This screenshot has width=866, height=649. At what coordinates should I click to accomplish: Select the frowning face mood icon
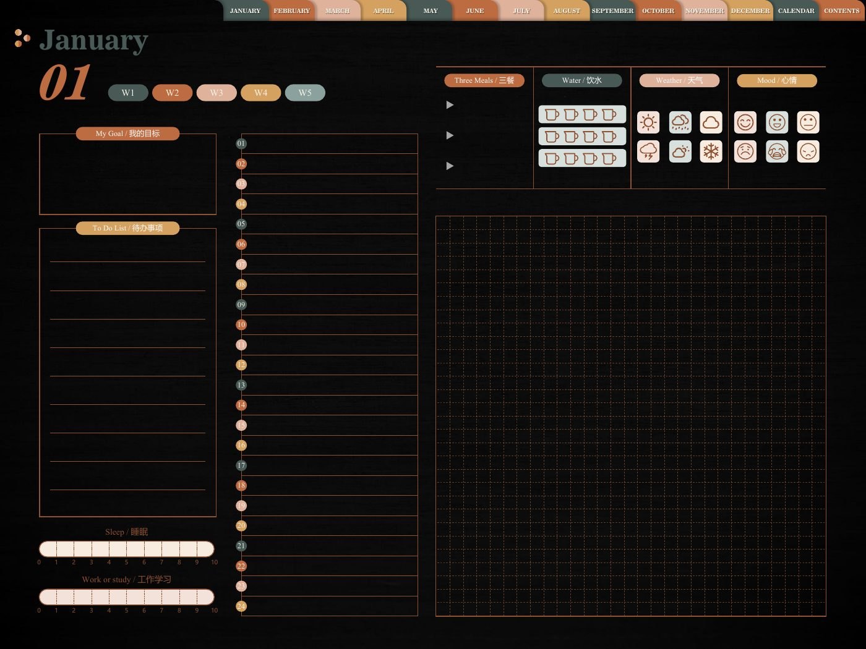[x=745, y=151]
